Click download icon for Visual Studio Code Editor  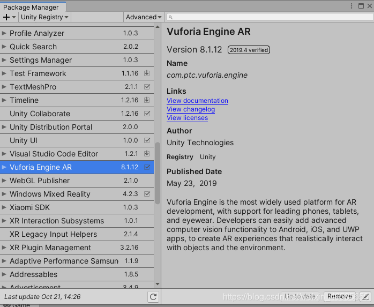147,154
